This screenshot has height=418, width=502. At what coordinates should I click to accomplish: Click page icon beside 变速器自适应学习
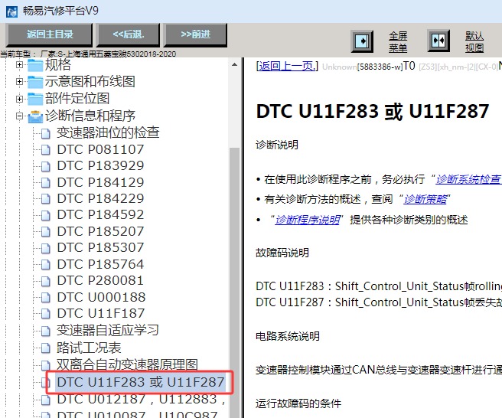coord(45,331)
